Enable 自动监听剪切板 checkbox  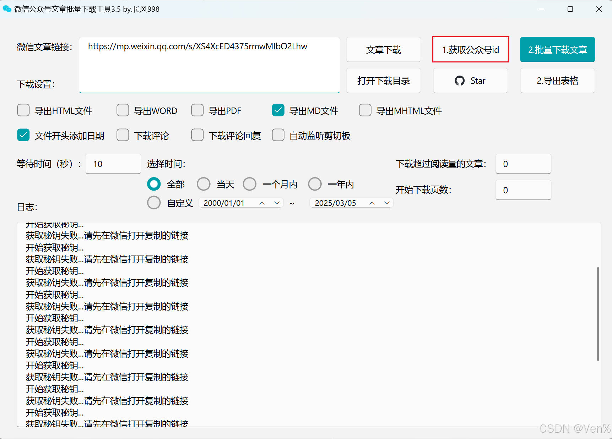coord(278,135)
